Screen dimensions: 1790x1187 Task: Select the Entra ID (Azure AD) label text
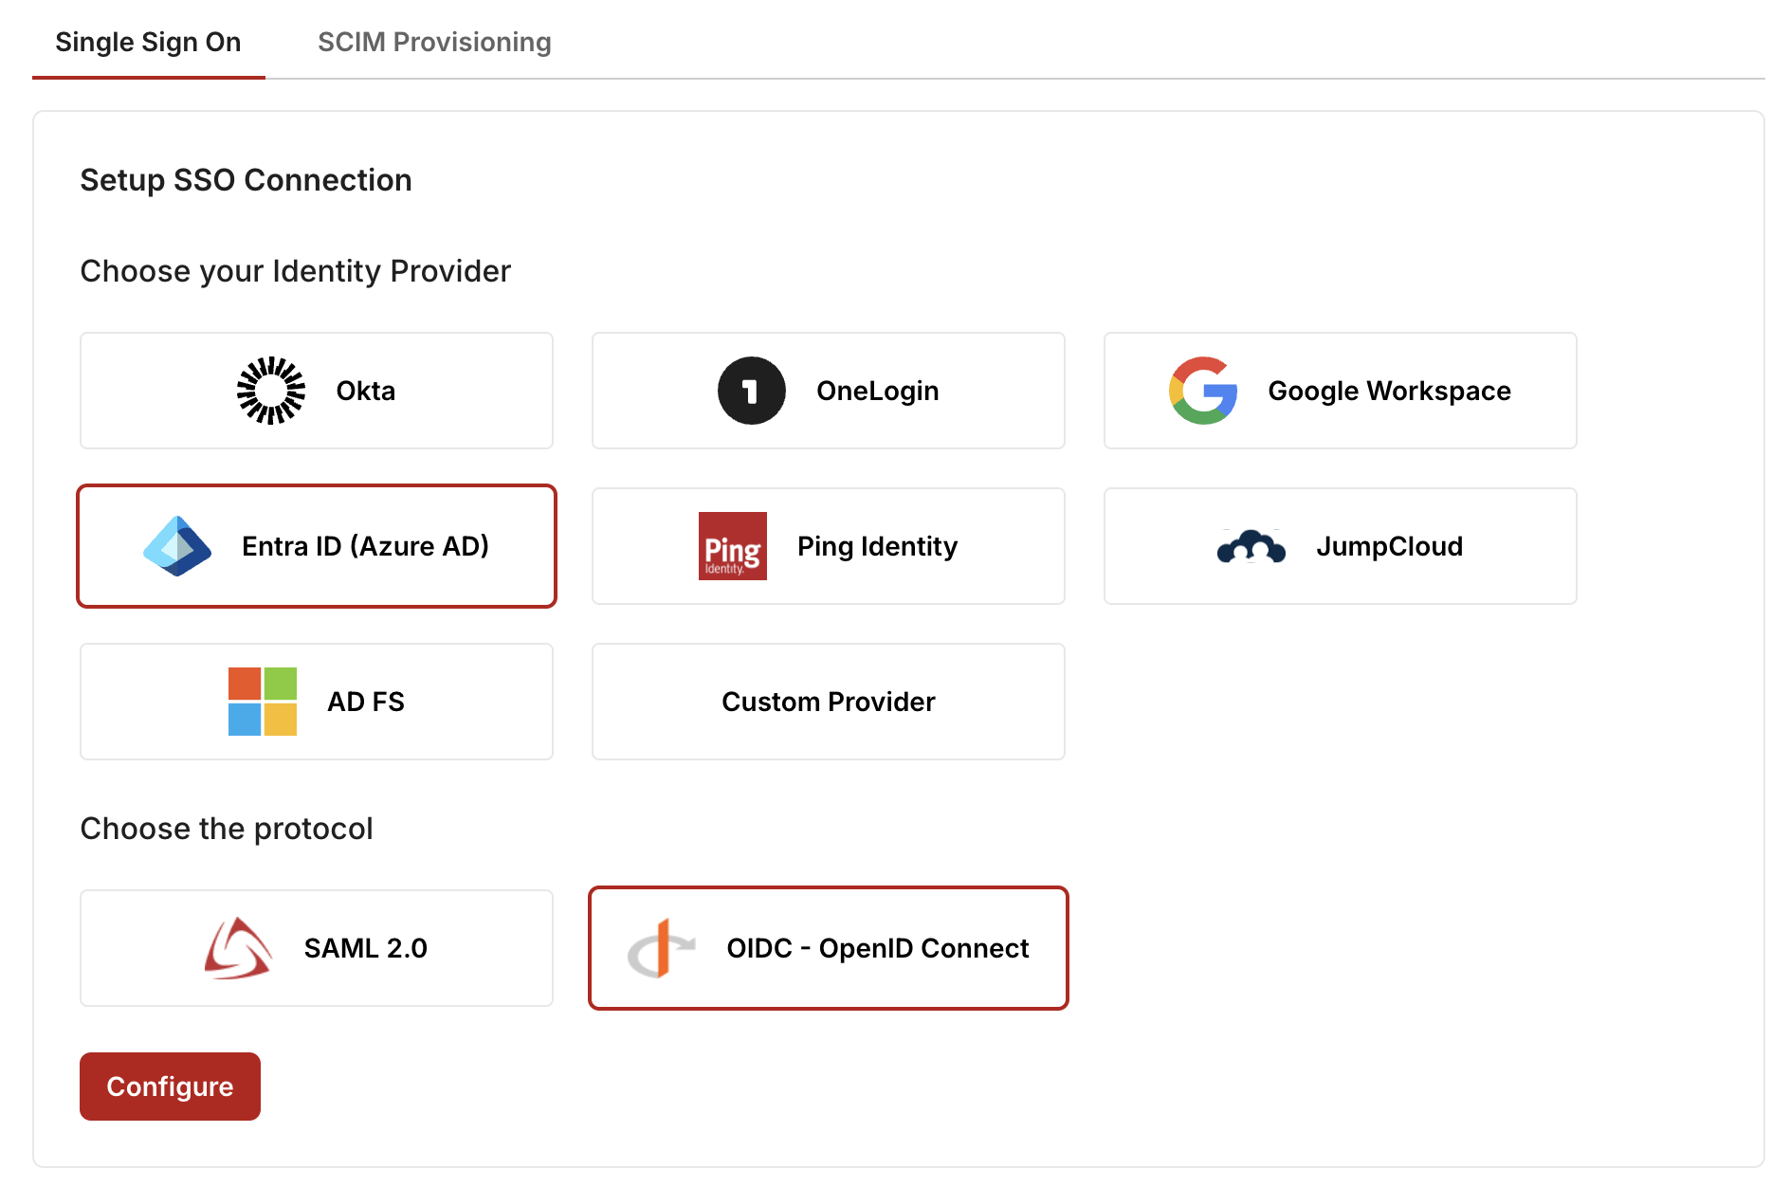click(x=366, y=546)
